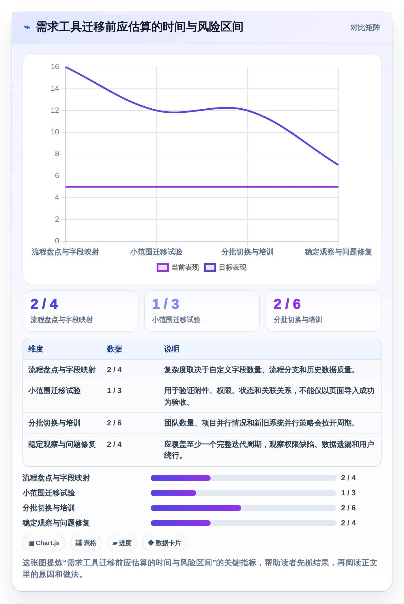The height and width of the screenshot is (604, 404).
Task: Click progress bar for 稳定观察与问题修复
Action: click(244, 523)
